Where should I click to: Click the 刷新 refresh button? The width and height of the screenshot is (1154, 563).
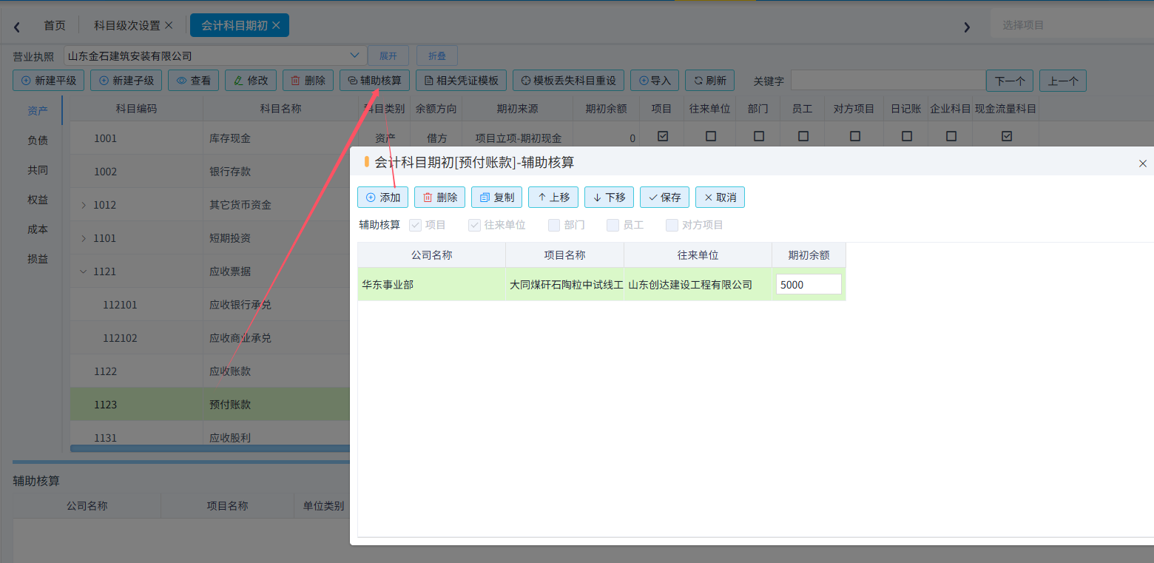pos(709,81)
